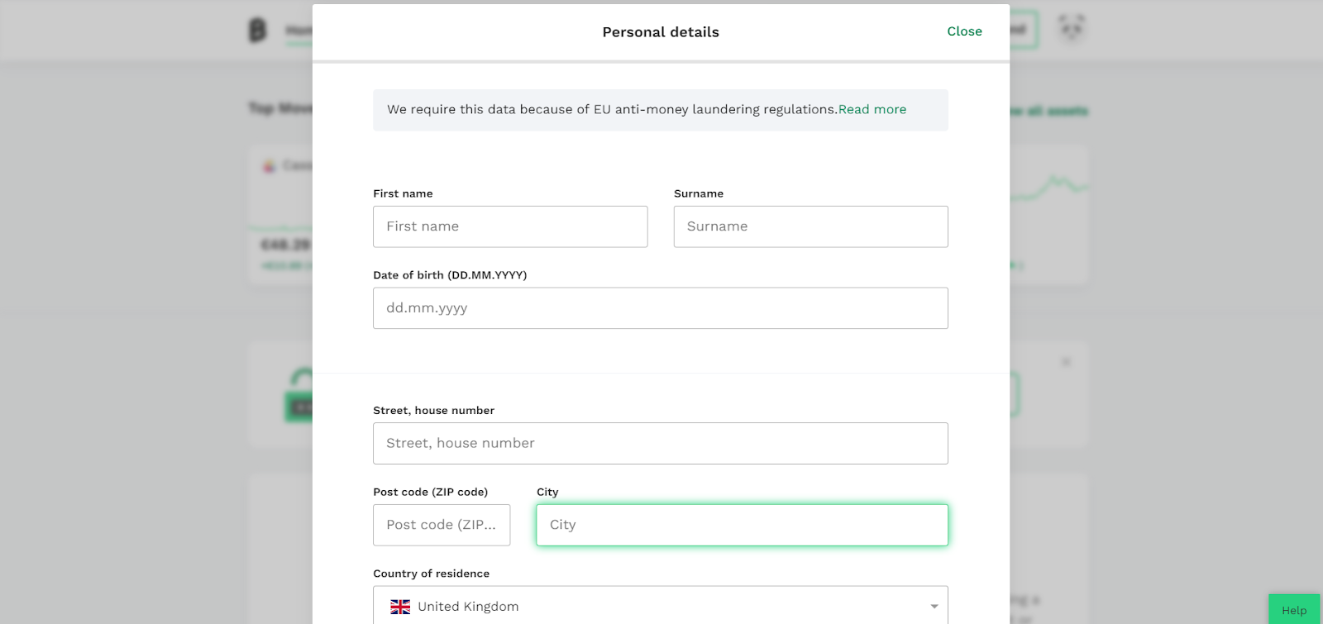Click the coin icon on the top mover card
The image size is (1323, 624).
click(x=269, y=166)
